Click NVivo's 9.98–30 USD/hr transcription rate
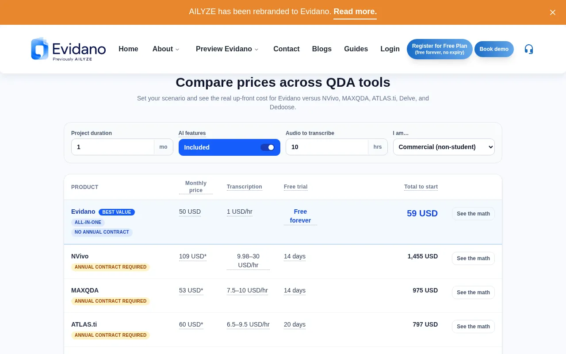566x354 pixels. click(248, 261)
